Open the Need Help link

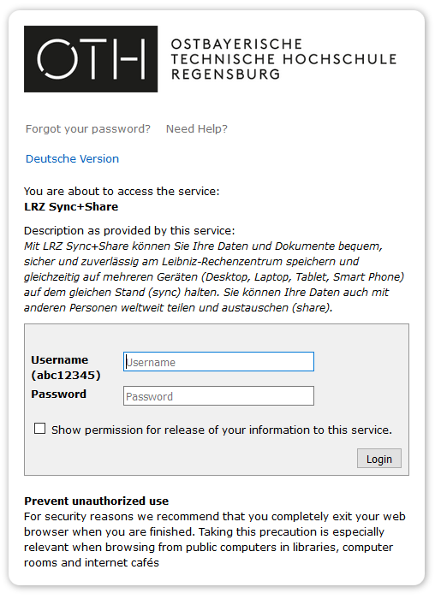click(196, 128)
